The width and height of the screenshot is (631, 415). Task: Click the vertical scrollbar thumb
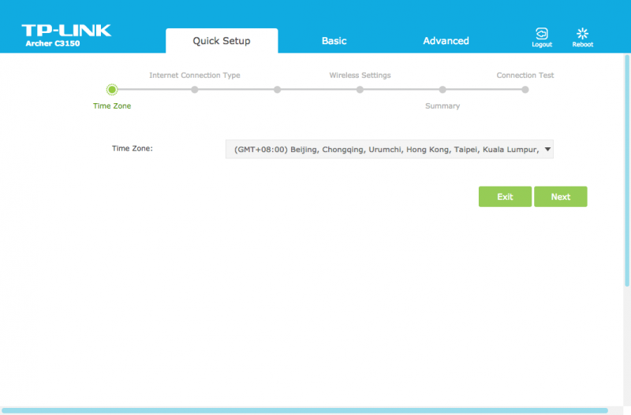pyautogui.click(x=627, y=171)
